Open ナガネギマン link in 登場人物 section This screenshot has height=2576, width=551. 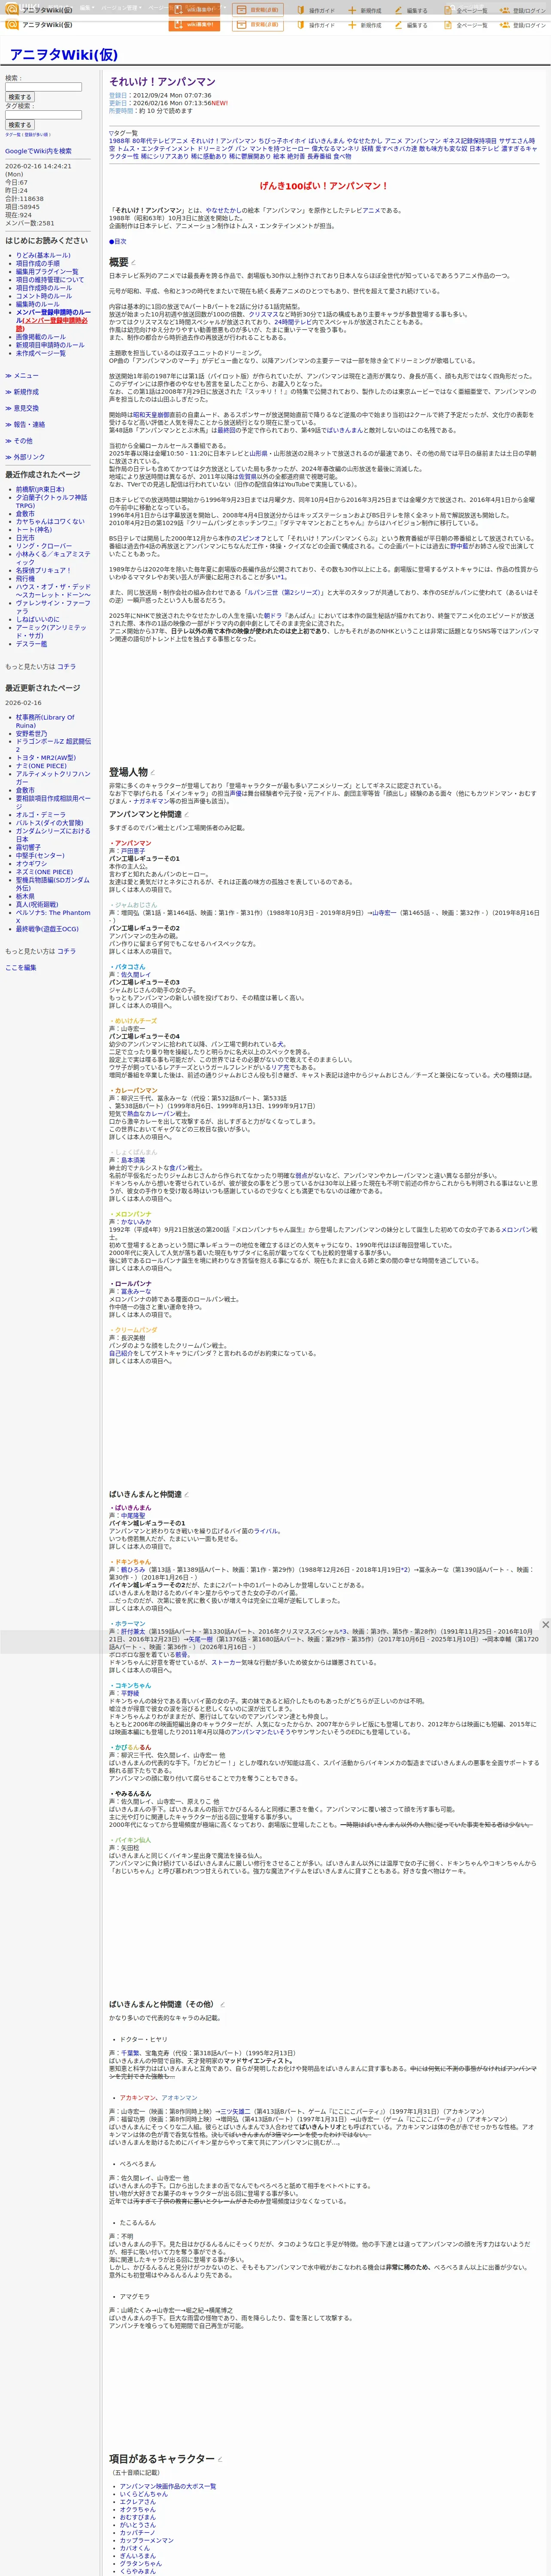click(x=151, y=801)
